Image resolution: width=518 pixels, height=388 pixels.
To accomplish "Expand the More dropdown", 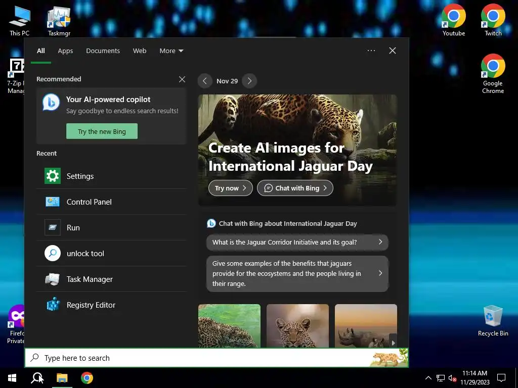I will (171, 51).
